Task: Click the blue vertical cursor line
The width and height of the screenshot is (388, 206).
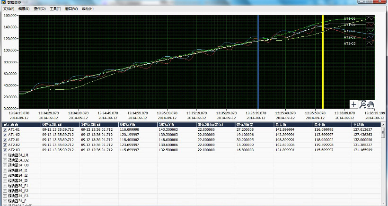Action: (258, 61)
